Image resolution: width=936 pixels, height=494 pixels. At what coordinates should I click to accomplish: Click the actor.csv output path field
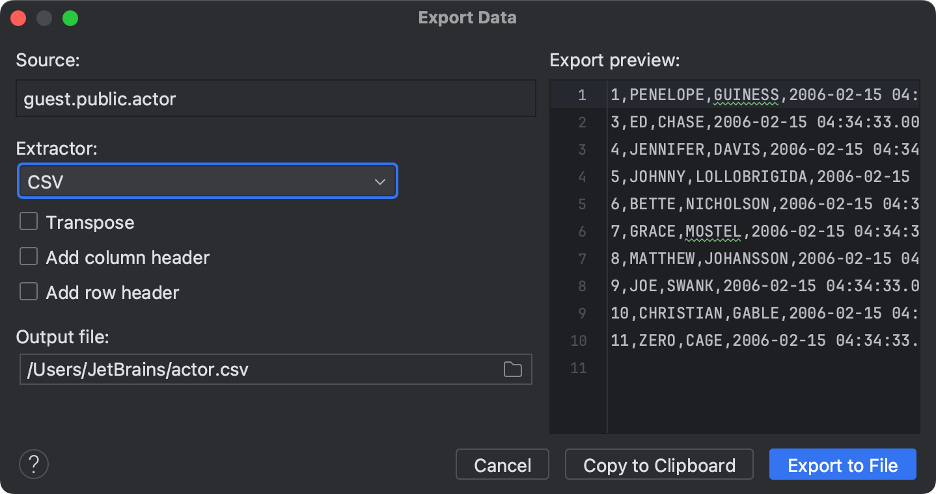pos(260,369)
